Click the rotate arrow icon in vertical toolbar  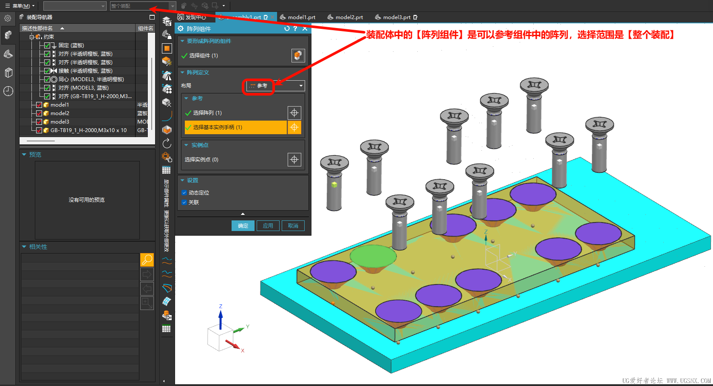(x=167, y=144)
